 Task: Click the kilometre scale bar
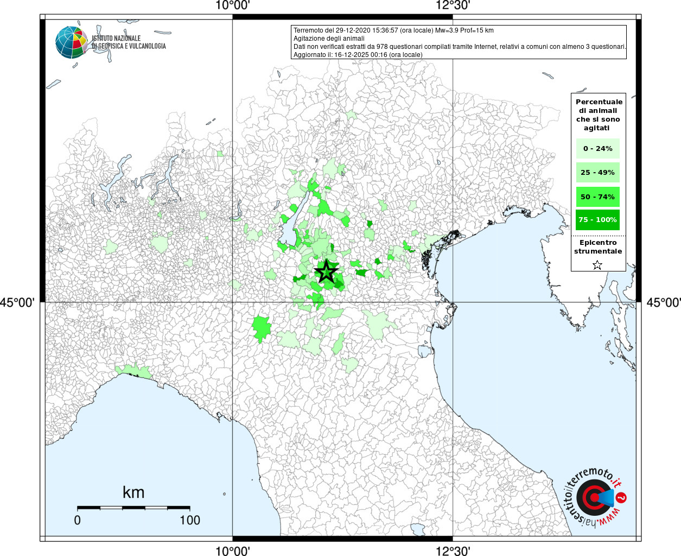pos(133,508)
